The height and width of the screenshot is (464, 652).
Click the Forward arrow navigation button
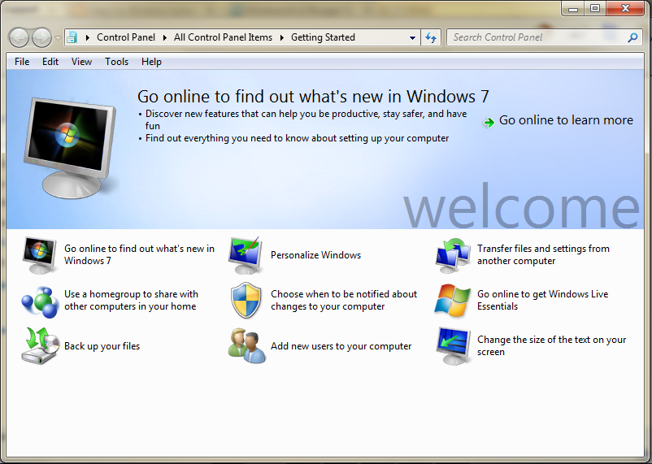pyautogui.click(x=41, y=38)
